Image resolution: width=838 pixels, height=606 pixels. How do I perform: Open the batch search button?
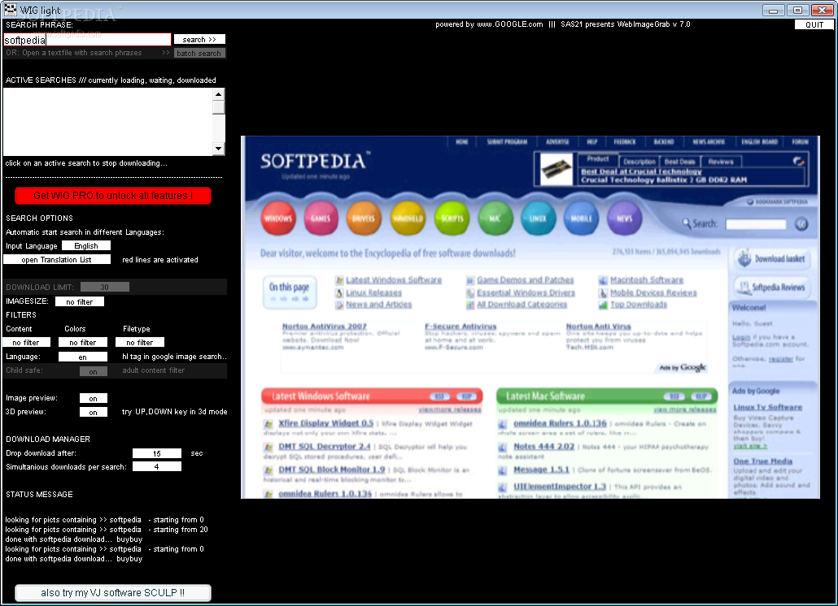199,54
